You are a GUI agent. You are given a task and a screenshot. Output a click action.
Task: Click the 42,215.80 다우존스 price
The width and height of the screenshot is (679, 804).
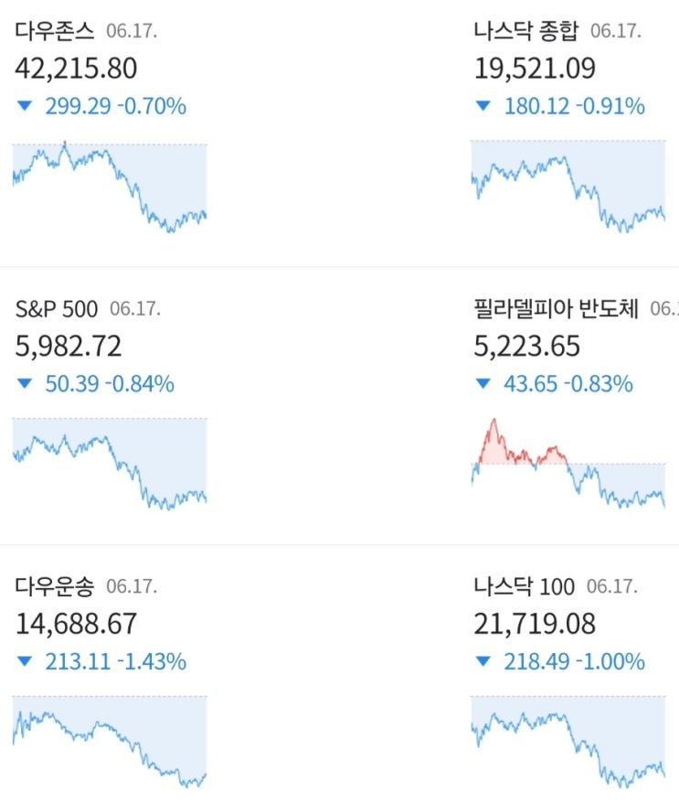click(x=77, y=70)
